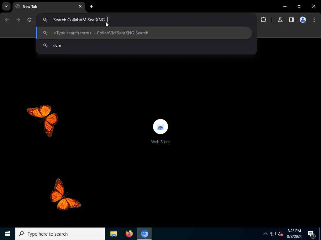
Task: Close the New Tab tab
Action: (x=80, y=6)
